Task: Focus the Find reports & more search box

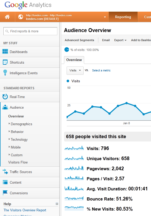Action: (x=30, y=31)
